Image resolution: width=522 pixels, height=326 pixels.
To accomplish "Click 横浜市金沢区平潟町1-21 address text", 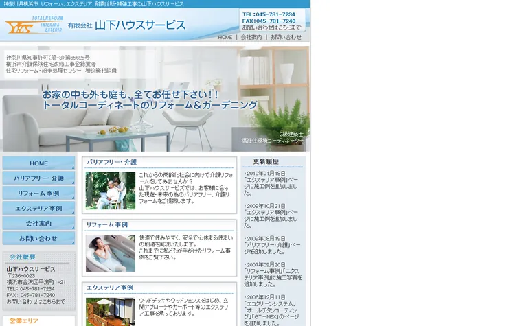I will (36, 282).
